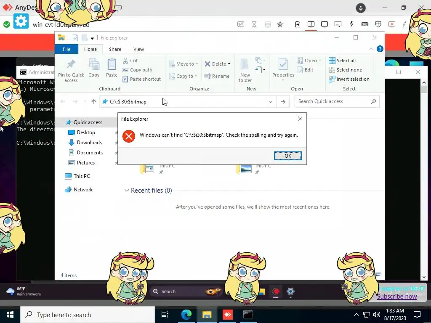This screenshot has width=431, height=323.
Task: Click the AnyDesk permissions shield icon
Action: [x=378, y=24]
